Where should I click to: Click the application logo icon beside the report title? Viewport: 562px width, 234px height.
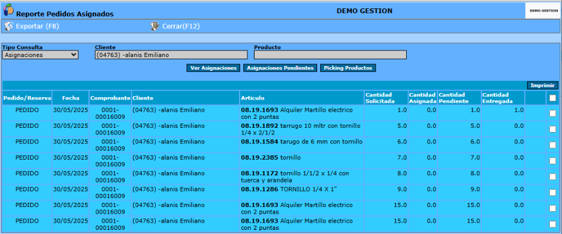coord(8,10)
